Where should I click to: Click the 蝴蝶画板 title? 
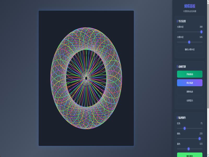tap(190, 6)
